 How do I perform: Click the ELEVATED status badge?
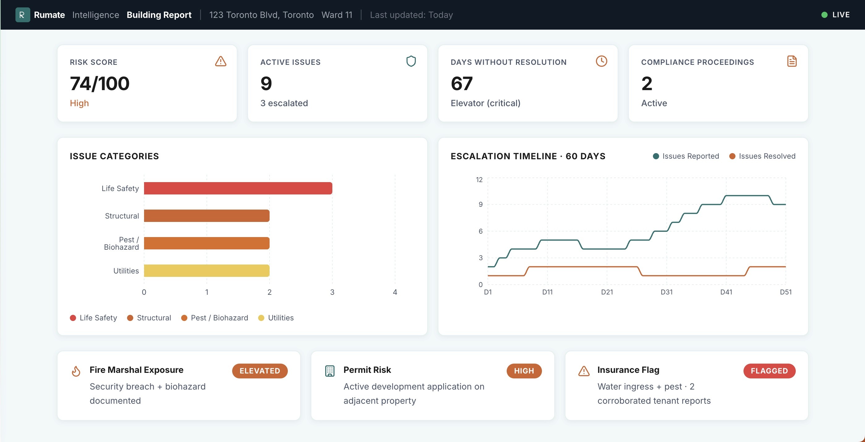tap(260, 371)
